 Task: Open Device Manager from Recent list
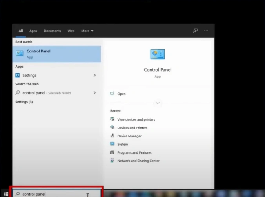coord(129,136)
